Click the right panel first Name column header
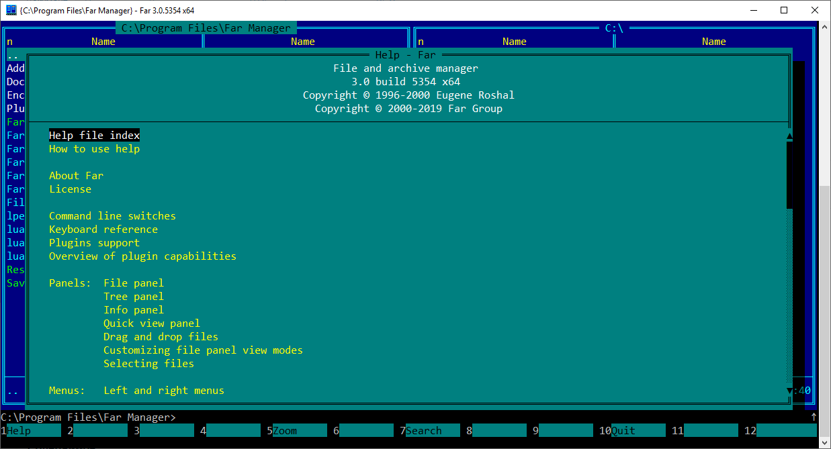The height and width of the screenshot is (449, 831). point(515,42)
